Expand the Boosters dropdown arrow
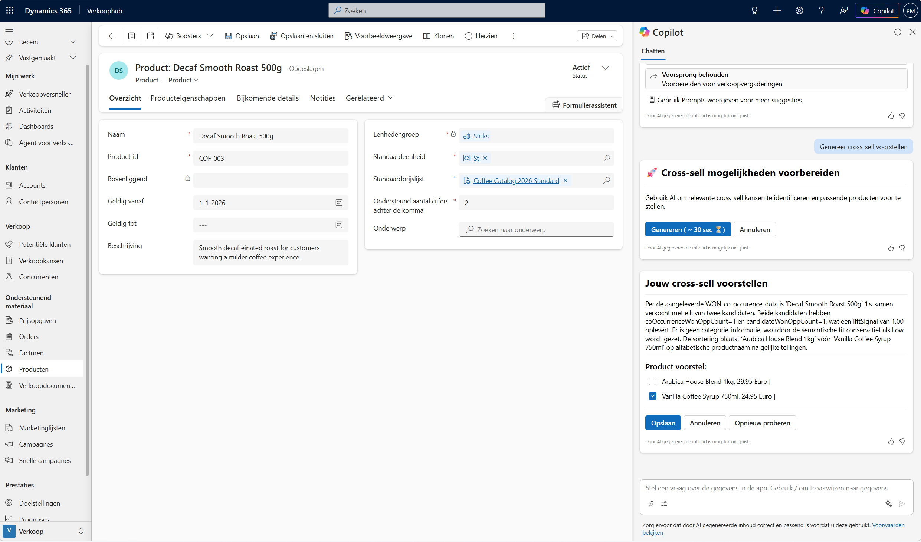The width and height of the screenshot is (921, 542). coord(210,36)
